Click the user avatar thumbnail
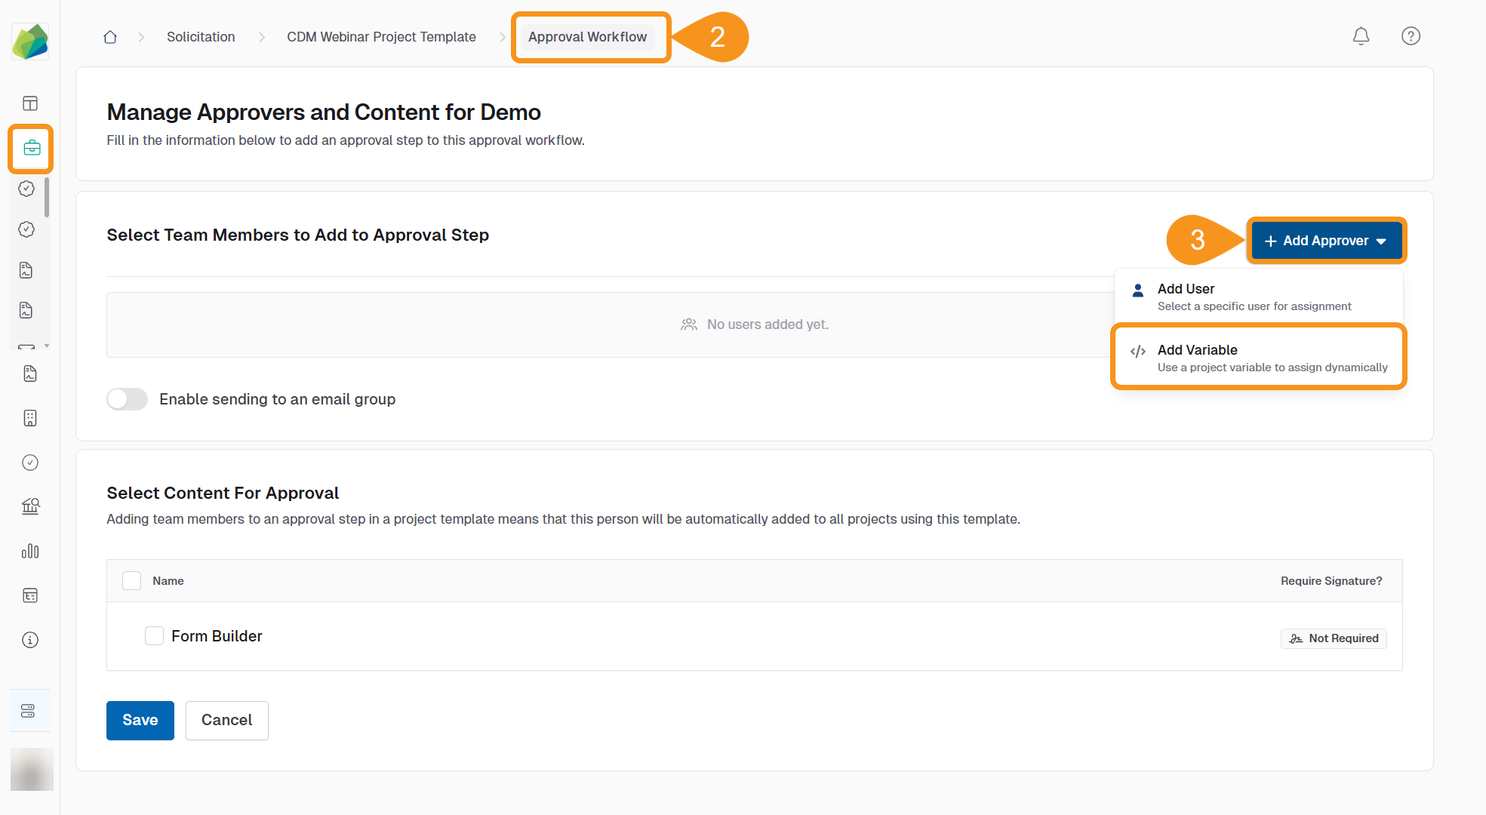The image size is (1486, 815). 32,769
